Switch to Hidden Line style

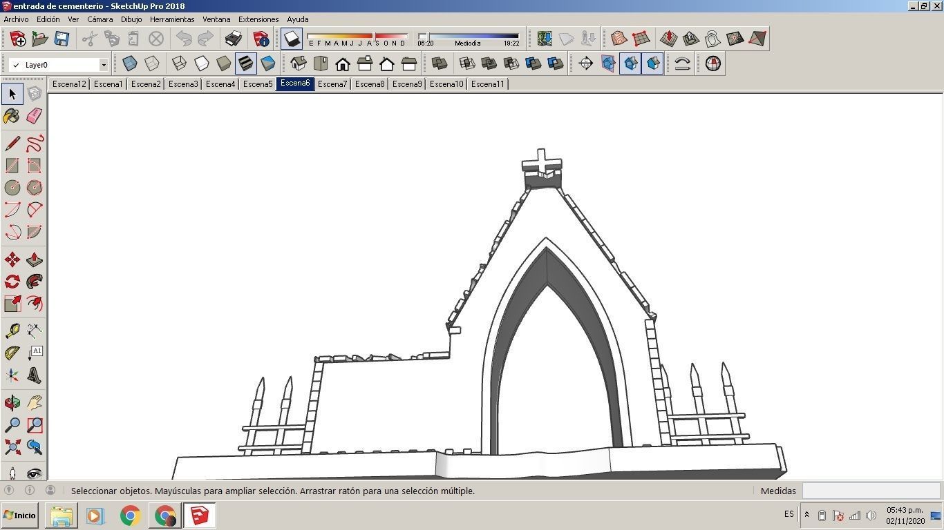point(201,64)
